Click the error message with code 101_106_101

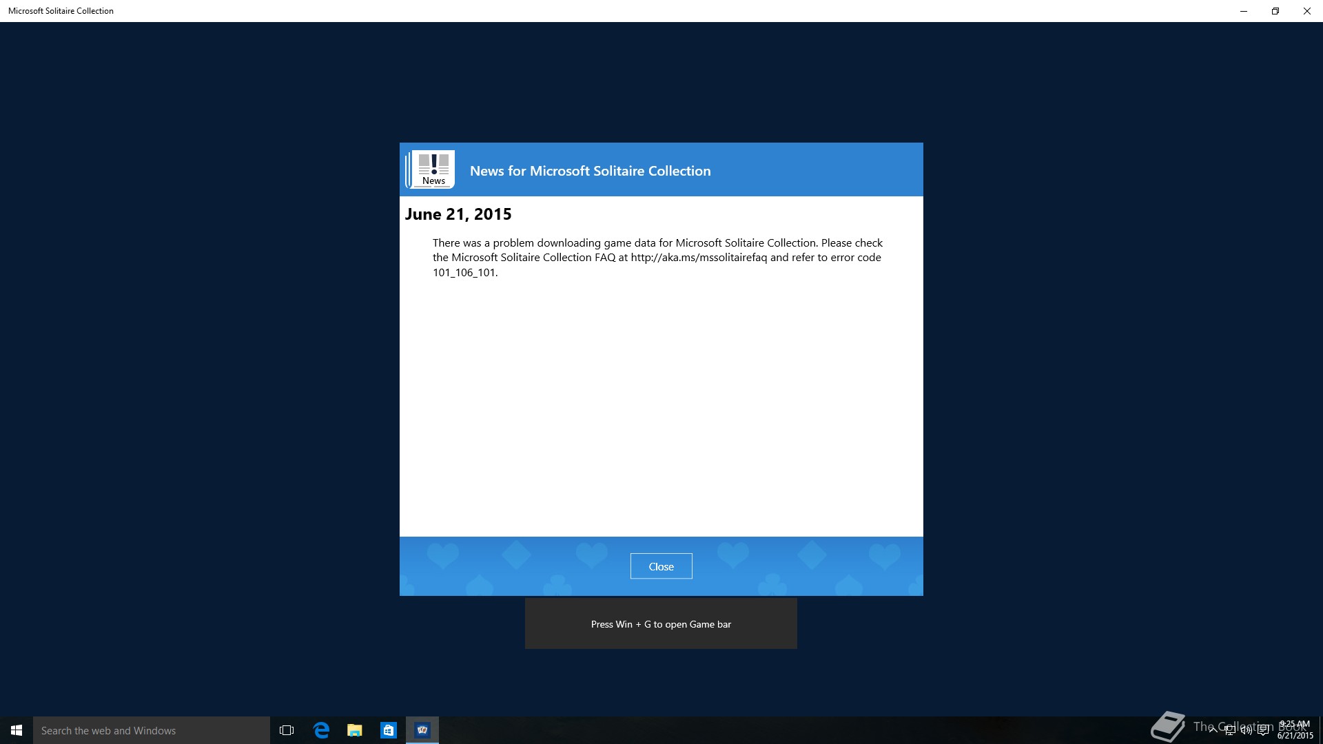[x=657, y=258]
